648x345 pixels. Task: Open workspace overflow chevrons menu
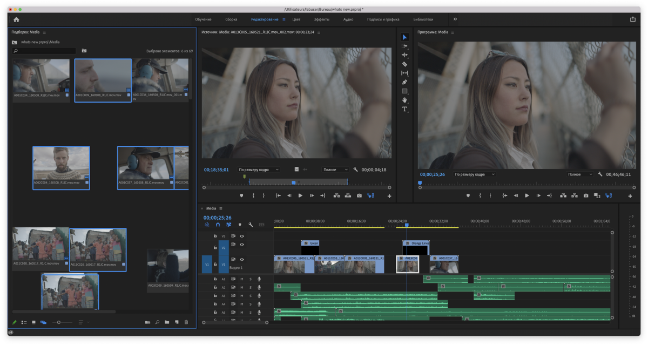pyautogui.click(x=455, y=19)
